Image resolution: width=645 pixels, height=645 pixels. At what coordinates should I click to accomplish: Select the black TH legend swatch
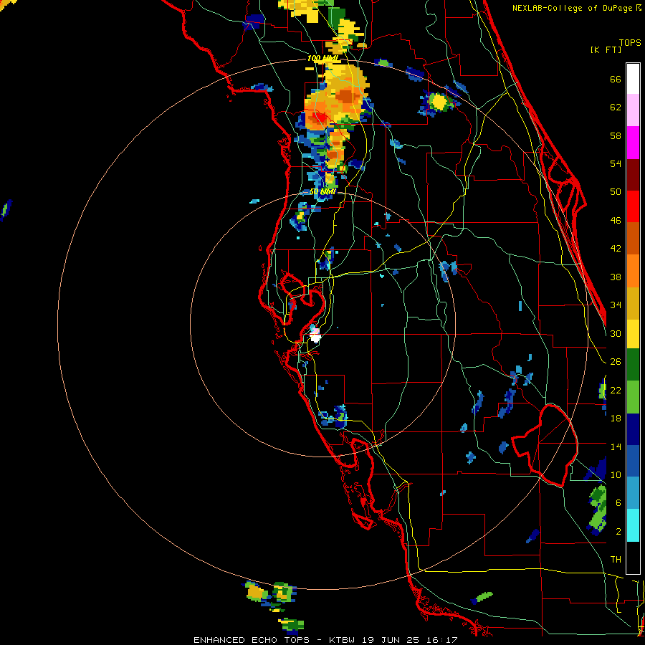pyautogui.click(x=633, y=558)
